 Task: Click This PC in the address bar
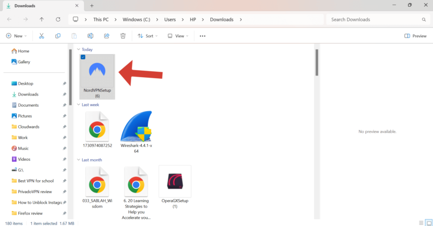(x=101, y=19)
